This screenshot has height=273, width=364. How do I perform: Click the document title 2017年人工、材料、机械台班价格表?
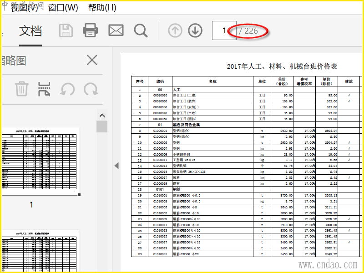[282, 66]
